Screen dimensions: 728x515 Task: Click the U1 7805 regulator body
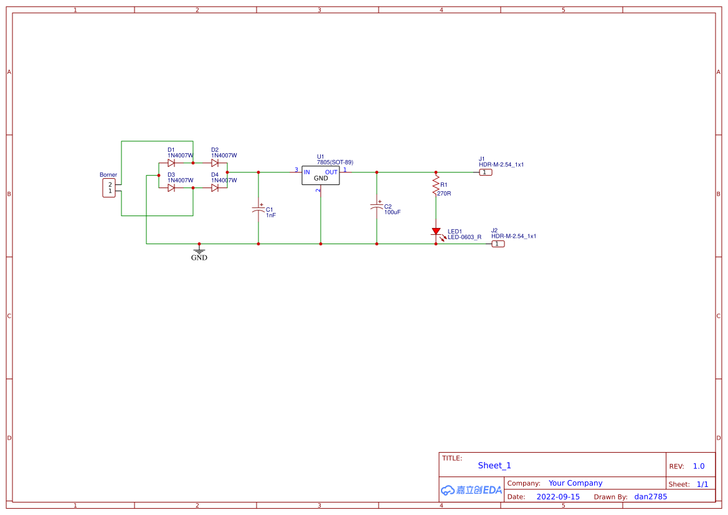click(x=321, y=176)
